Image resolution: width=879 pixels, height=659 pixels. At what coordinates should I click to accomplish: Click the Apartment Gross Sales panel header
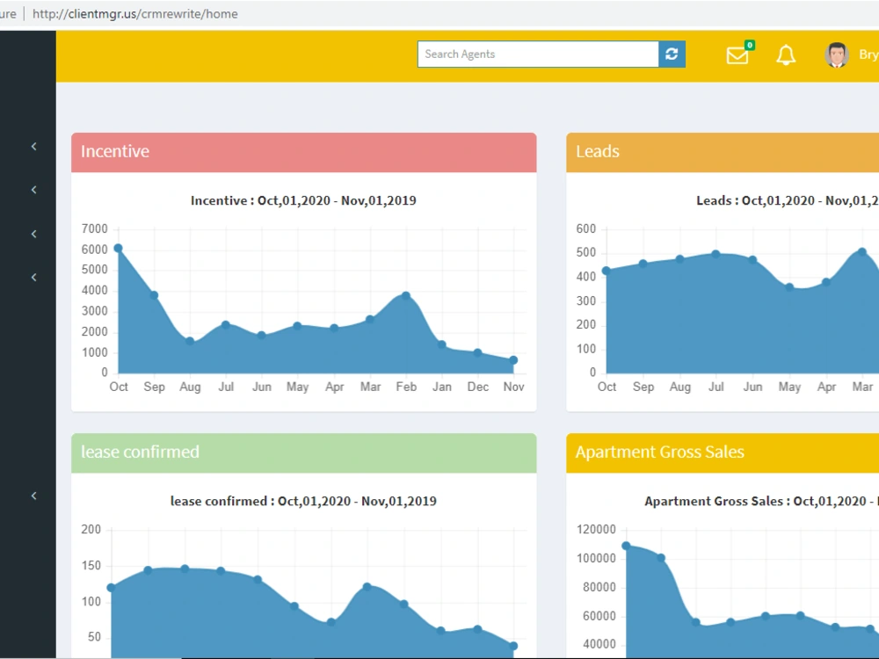(x=723, y=453)
